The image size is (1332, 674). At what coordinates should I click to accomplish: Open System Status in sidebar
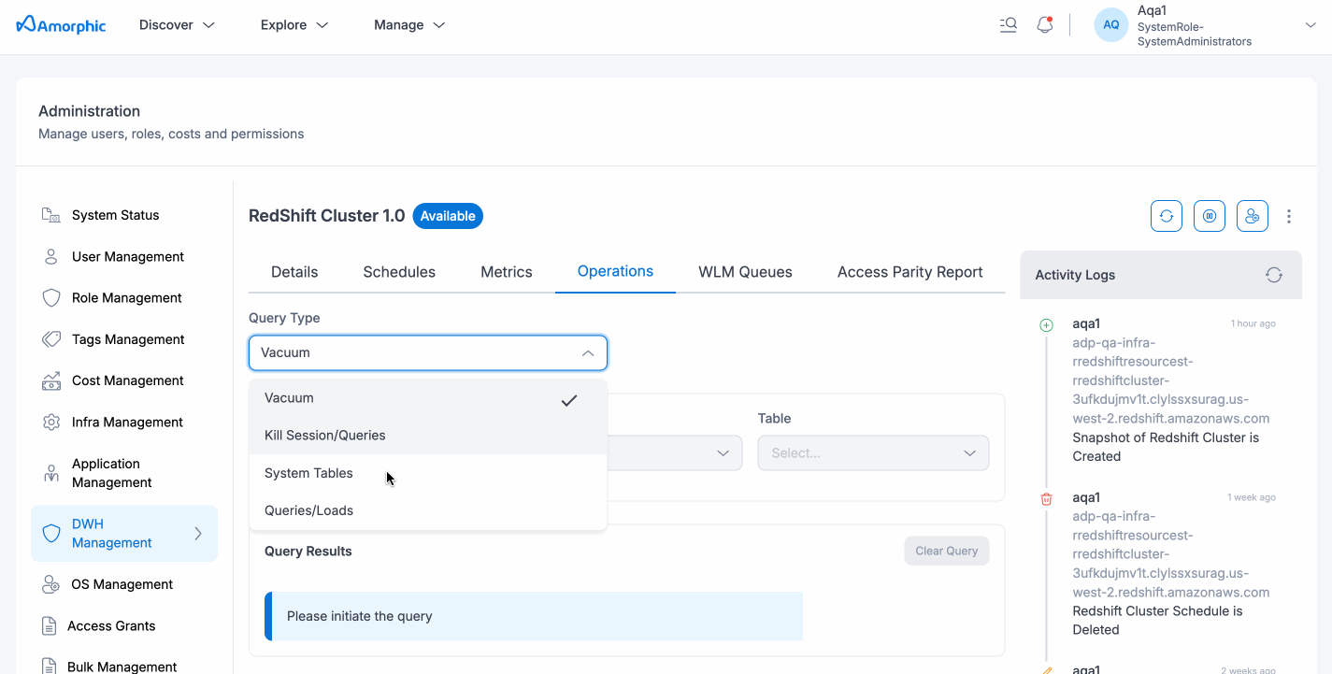pos(116,215)
